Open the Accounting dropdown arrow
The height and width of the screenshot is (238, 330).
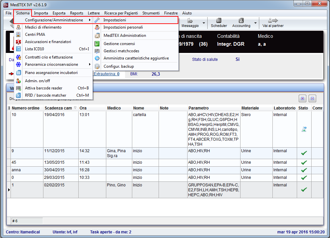pyautogui.click(x=255, y=23)
